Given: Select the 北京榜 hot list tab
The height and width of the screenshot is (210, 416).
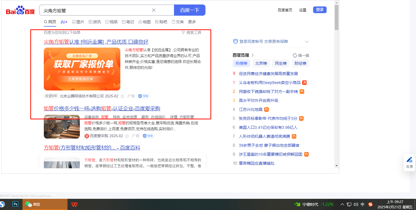Looking at the screenshot, I should tap(261, 63).
